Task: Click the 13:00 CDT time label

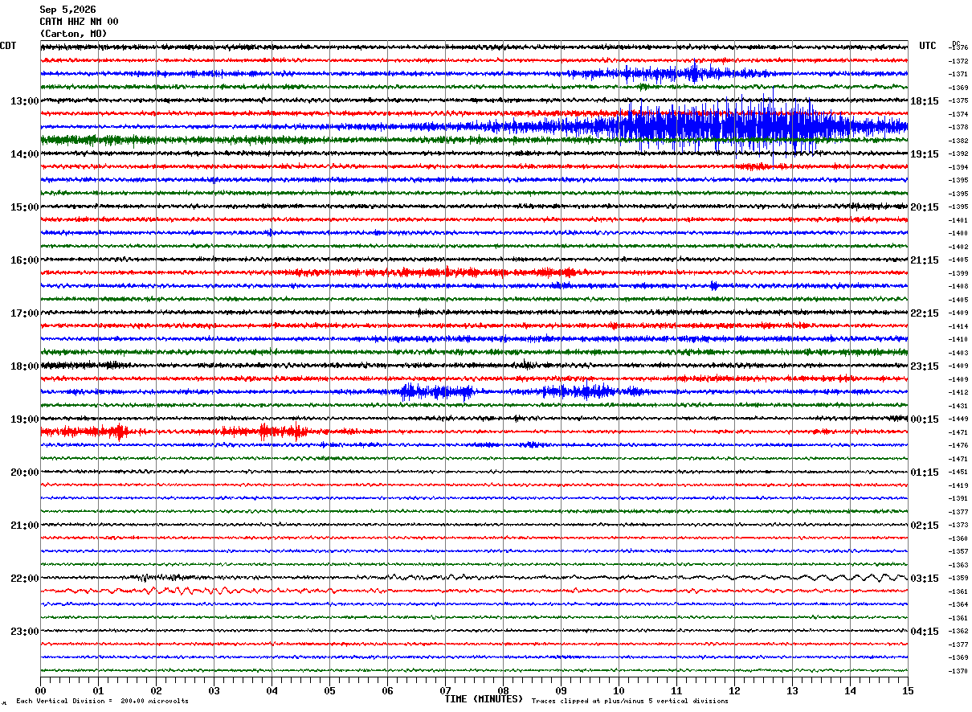Action: 25,101
